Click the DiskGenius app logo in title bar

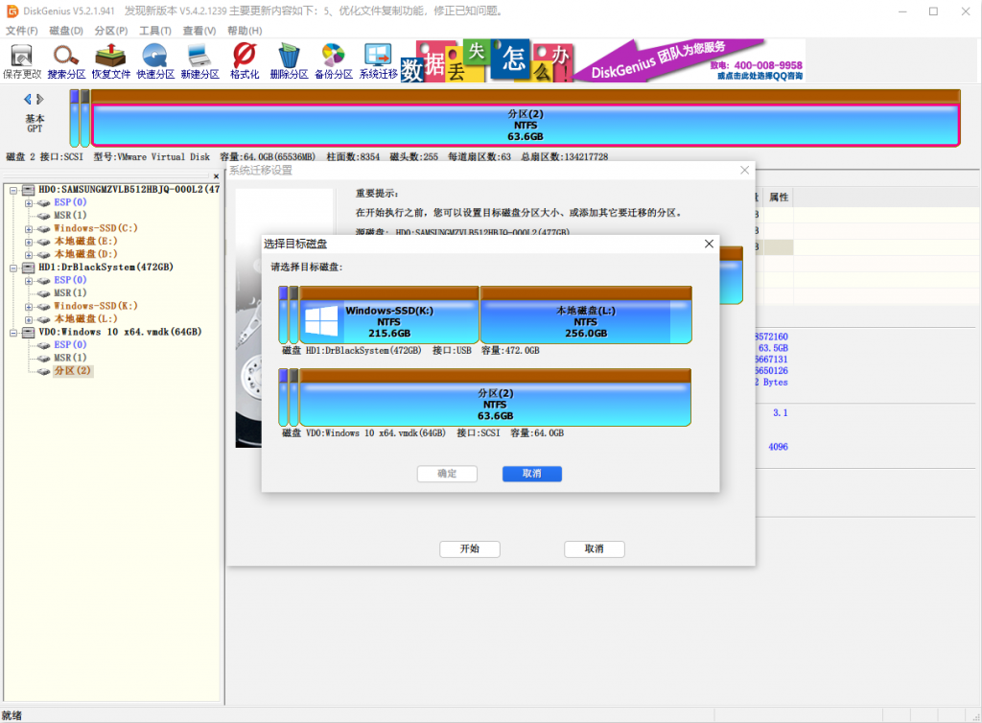point(12,12)
